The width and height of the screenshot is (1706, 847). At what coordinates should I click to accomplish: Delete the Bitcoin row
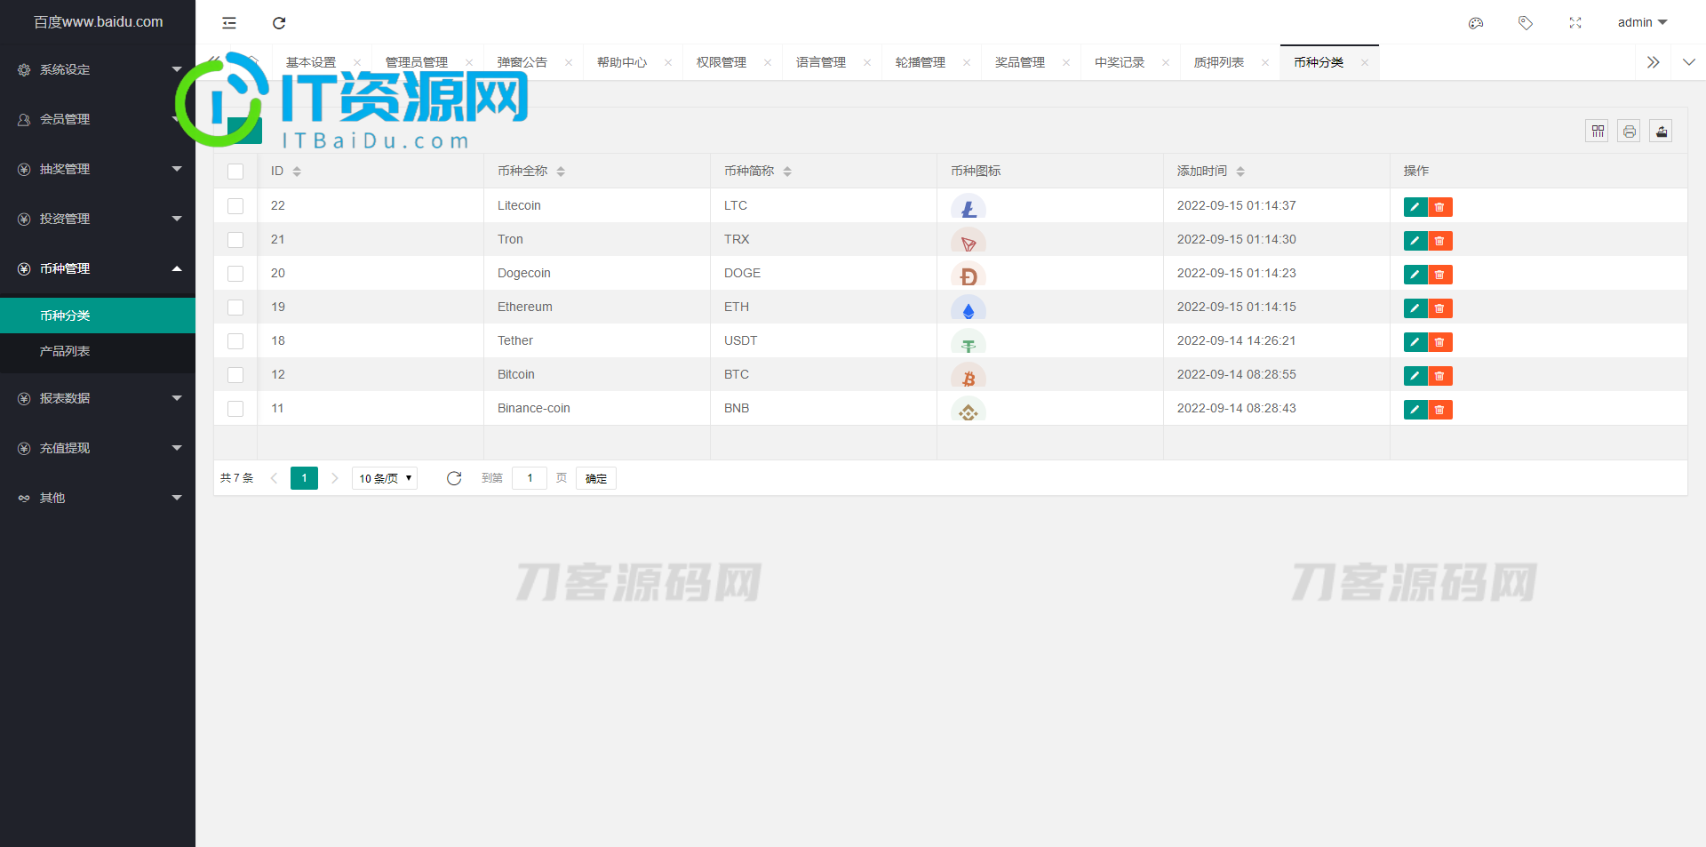click(1440, 376)
